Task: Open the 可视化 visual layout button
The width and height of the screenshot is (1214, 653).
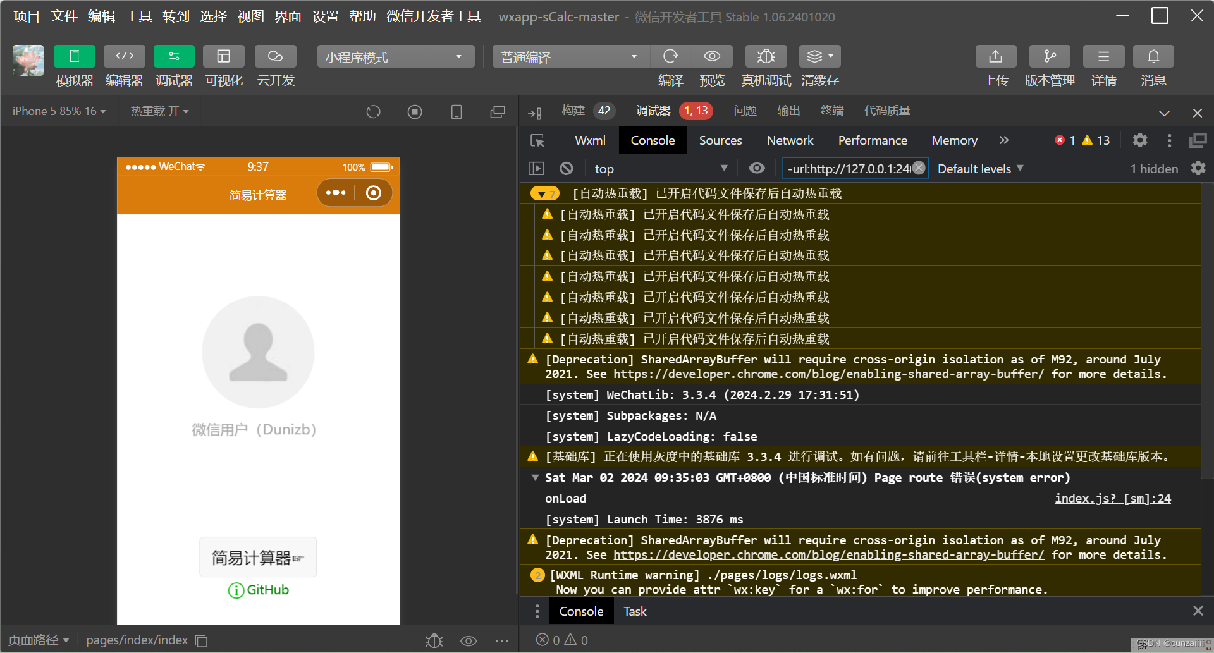Action: [x=223, y=56]
